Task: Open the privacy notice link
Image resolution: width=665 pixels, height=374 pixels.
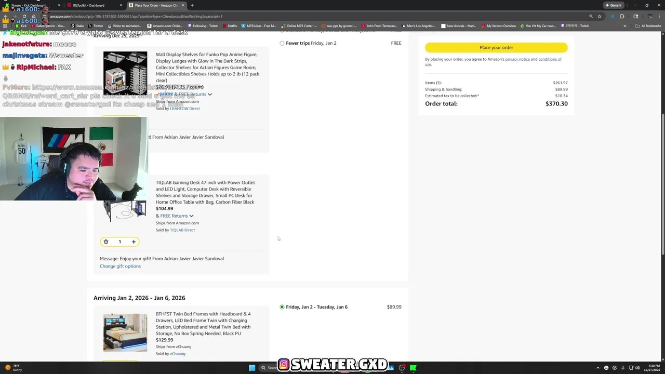Action: (x=517, y=59)
